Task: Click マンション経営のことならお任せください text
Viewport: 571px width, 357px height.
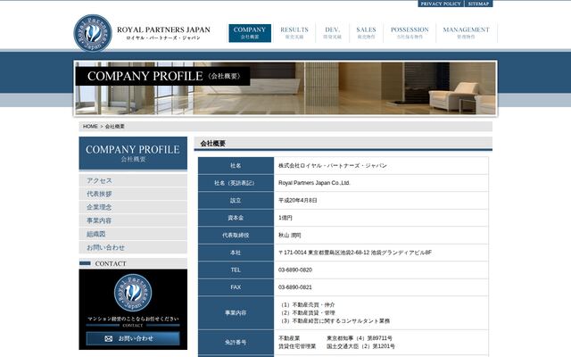Action: click(133, 319)
